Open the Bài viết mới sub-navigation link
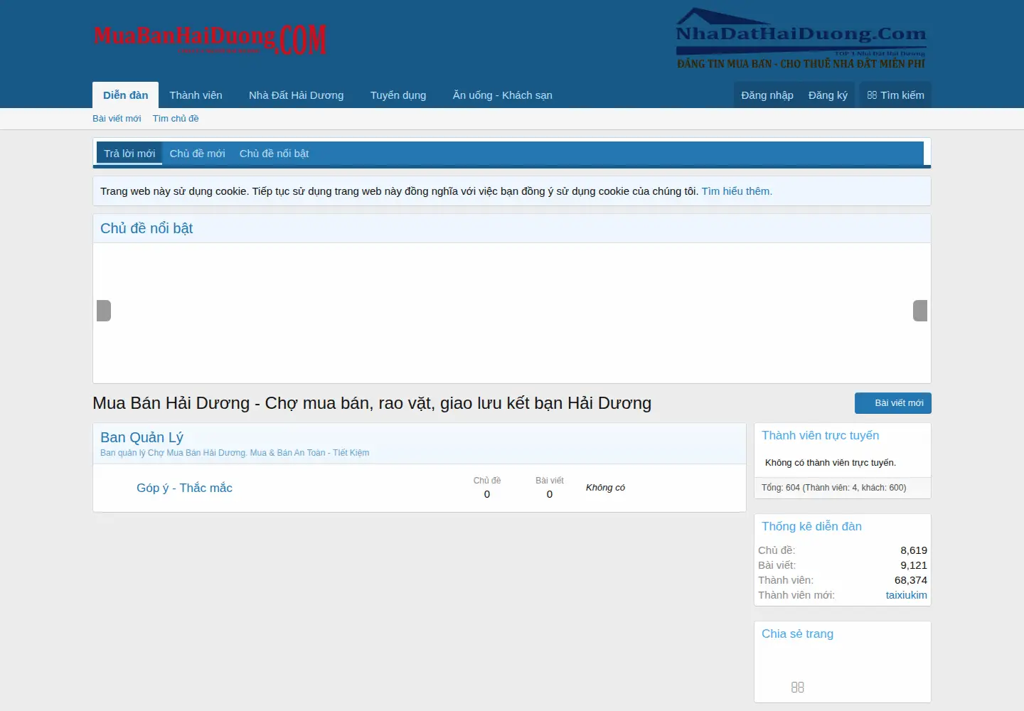Image resolution: width=1024 pixels, height=711 pixels. 117,119
